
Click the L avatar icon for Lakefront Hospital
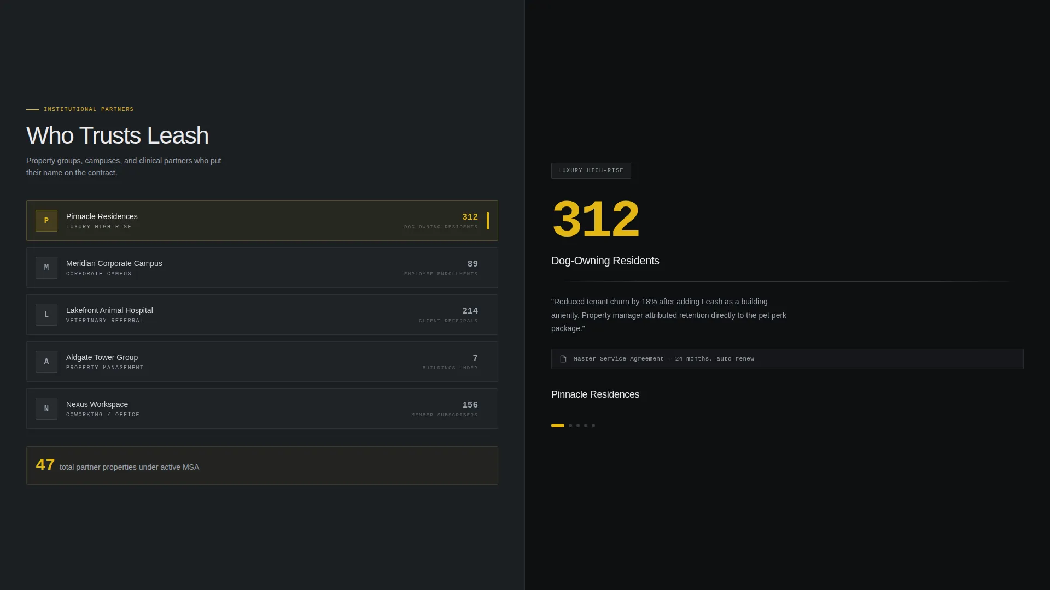point(46,315)
